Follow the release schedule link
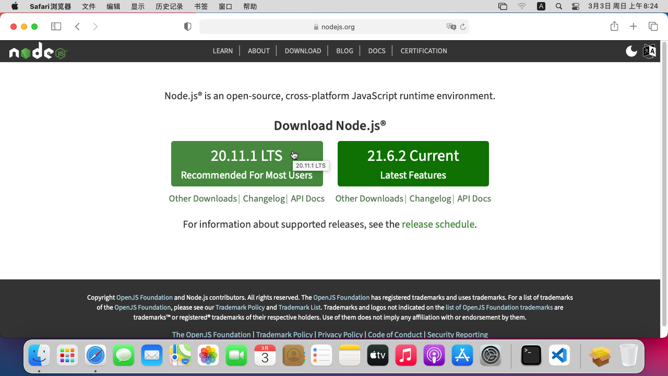Image resolution: width=668 pixels, height=376 pixels. [438, 224]
